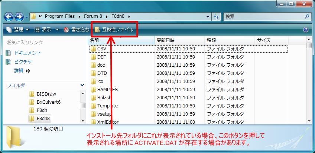Sort by サイズ column header
The height and width of the screenshot is (153, 315).
[272, 40]
